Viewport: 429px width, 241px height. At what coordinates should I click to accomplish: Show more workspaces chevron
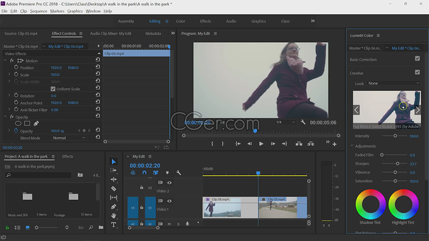(312, 21)
